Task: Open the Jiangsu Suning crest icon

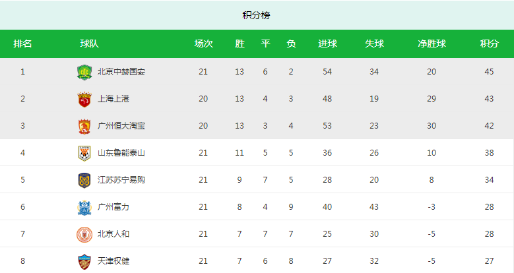Action: (x=84, y=180)
